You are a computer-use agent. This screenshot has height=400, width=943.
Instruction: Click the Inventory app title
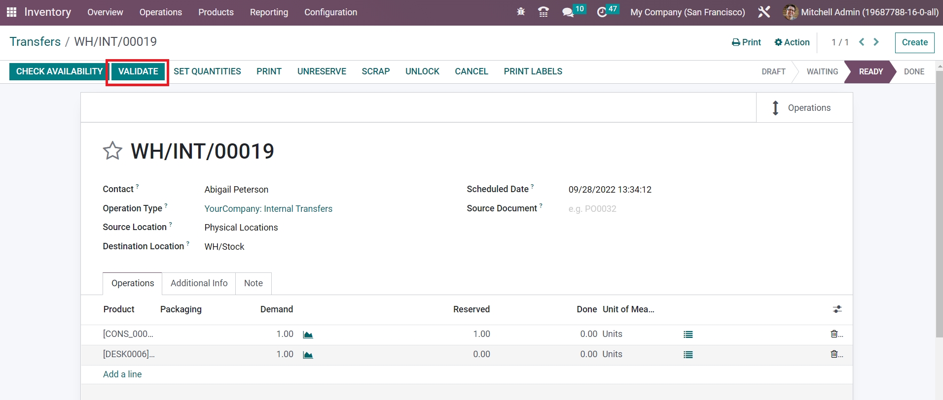tap(48, 12)
